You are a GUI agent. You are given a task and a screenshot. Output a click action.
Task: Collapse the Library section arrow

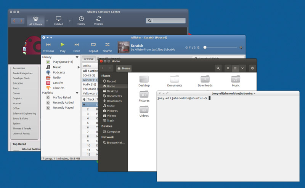(x=77, y=57)
